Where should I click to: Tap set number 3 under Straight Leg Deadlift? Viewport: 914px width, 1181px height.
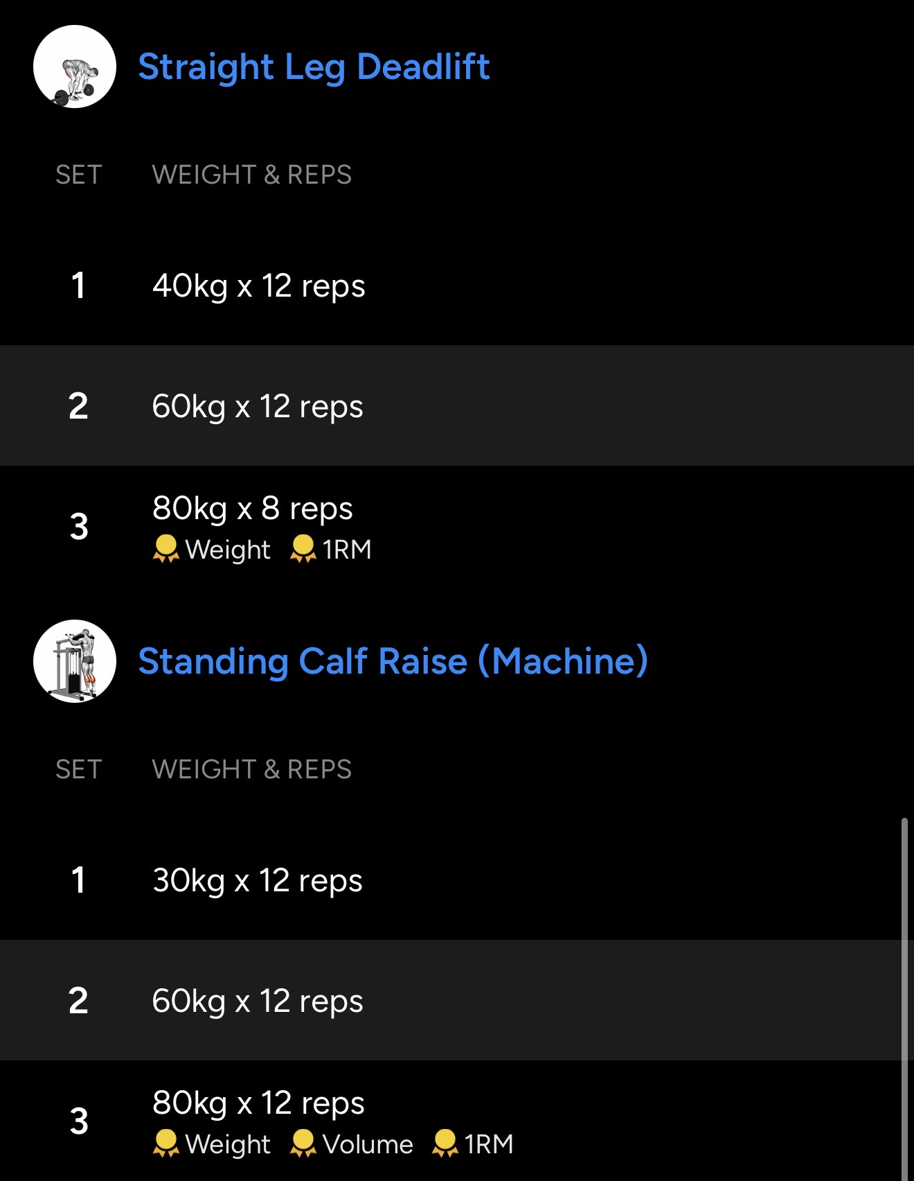pyautogui.click(x=79, y=527)
